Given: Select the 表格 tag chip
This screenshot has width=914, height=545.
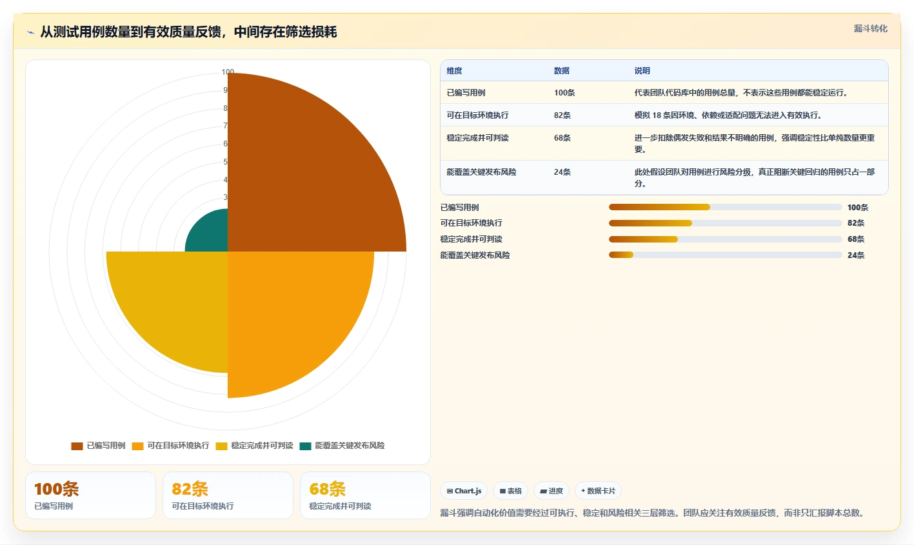Looking at the screenshot, I should [x=510, y=491].
